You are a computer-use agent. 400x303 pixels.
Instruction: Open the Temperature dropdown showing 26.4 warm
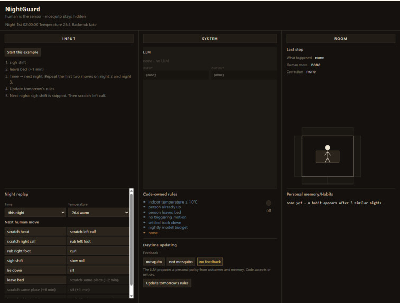(x=98, y=213)
